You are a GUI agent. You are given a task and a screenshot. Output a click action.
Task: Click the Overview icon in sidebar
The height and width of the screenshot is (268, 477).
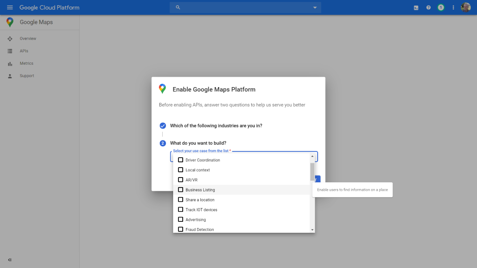[10, 39]
